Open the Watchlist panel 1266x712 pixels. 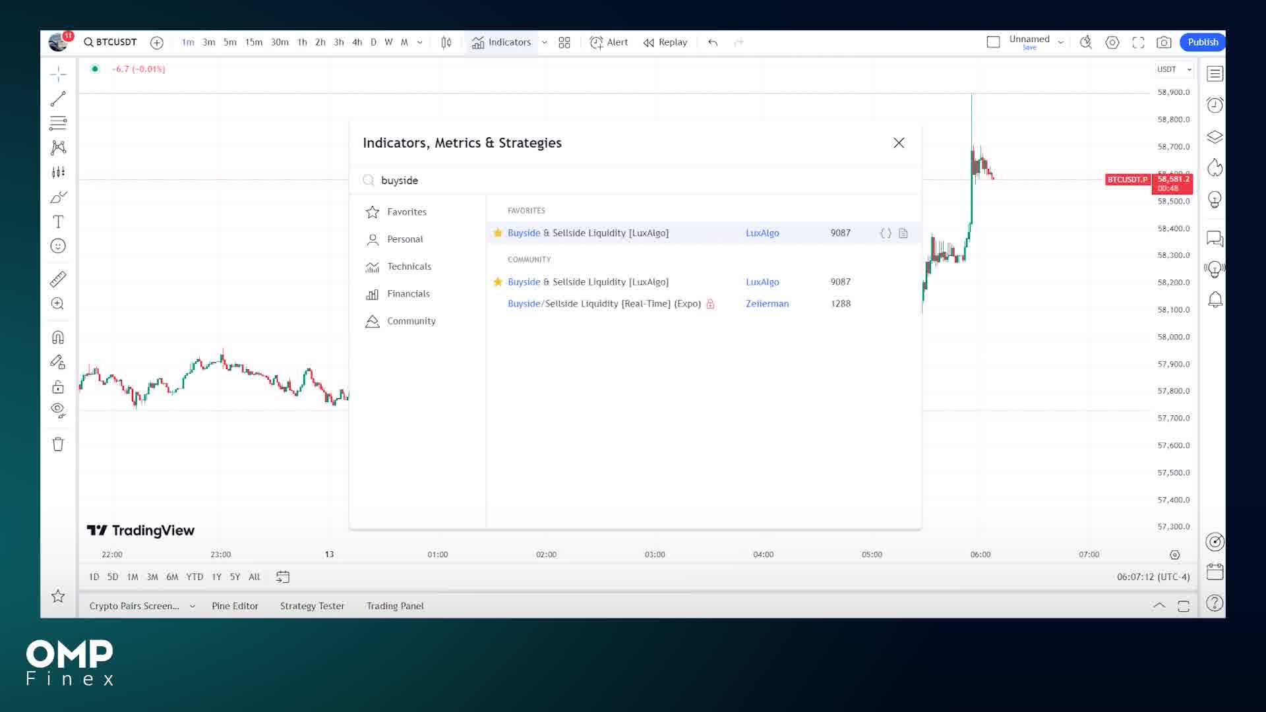pyautogui.click(x=1214, y=73)
